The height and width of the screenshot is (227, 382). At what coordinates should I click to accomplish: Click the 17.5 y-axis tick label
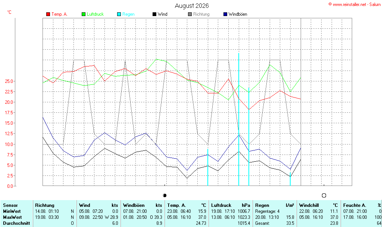9,113
